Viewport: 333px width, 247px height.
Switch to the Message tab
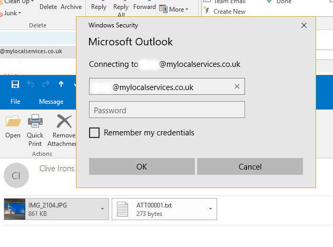pyautogui.click(x=51, y=102)
